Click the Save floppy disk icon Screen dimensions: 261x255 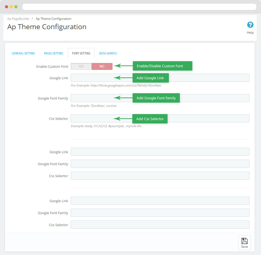(244, 241)
